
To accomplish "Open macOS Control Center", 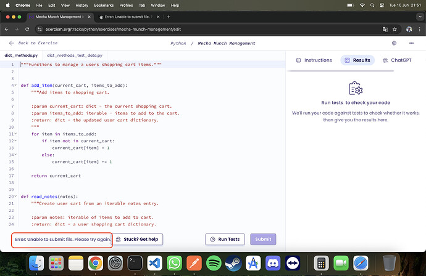I will (x=382, y=5).
